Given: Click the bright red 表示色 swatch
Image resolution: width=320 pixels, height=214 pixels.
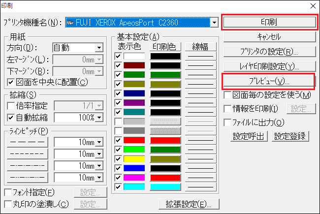Looking at the screenshot, I should tap(134, 140).
